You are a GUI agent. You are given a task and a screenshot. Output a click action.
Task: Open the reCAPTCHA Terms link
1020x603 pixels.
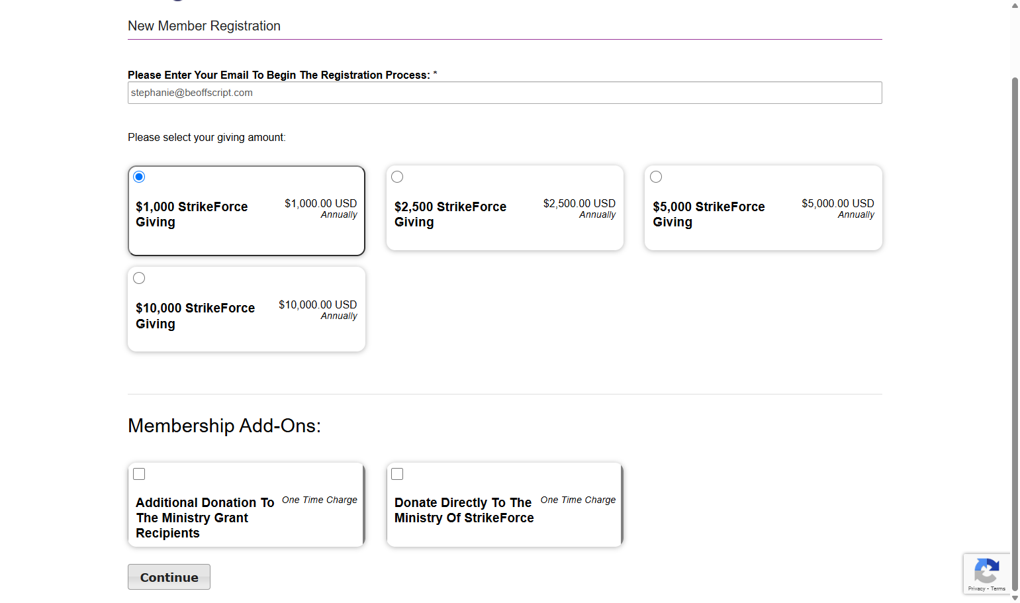point(998,588)
